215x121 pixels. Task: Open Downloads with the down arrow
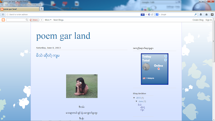tap(201, 14)
